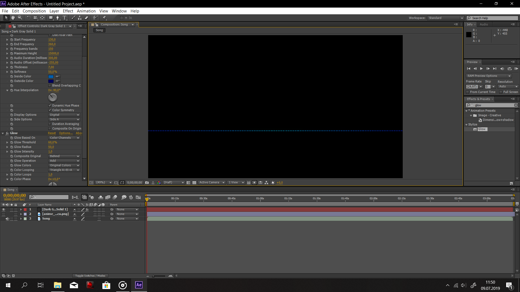Open the Glow Operation Add dropdown

point(64,161)
